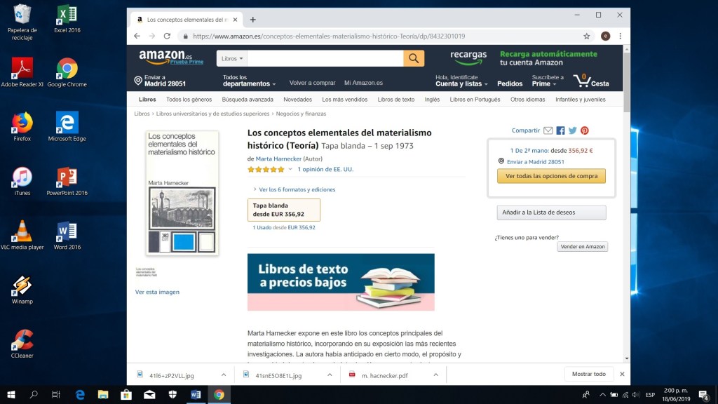Image resolution: width=718 pixels, height=404 pixels.
Task: Reload the page in Chrome
Action: tap(168, 36)
